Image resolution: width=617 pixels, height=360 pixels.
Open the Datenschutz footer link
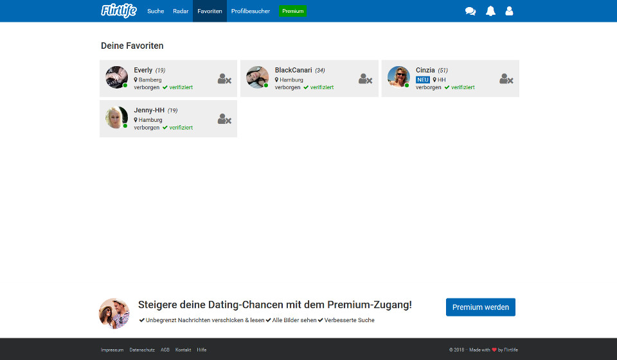tap(142, 350)
